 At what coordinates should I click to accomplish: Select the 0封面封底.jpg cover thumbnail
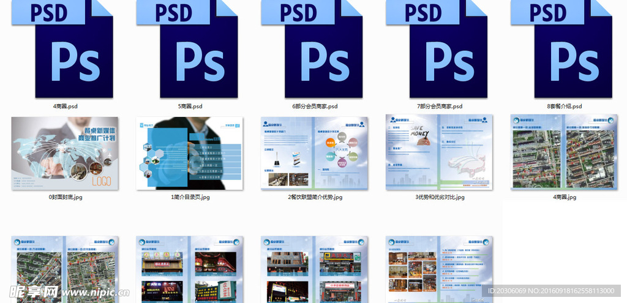click(65, 153)
